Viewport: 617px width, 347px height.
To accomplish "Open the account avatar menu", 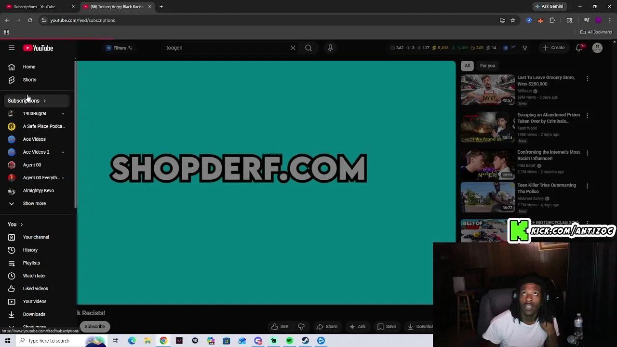I will (x=597, y=48).
